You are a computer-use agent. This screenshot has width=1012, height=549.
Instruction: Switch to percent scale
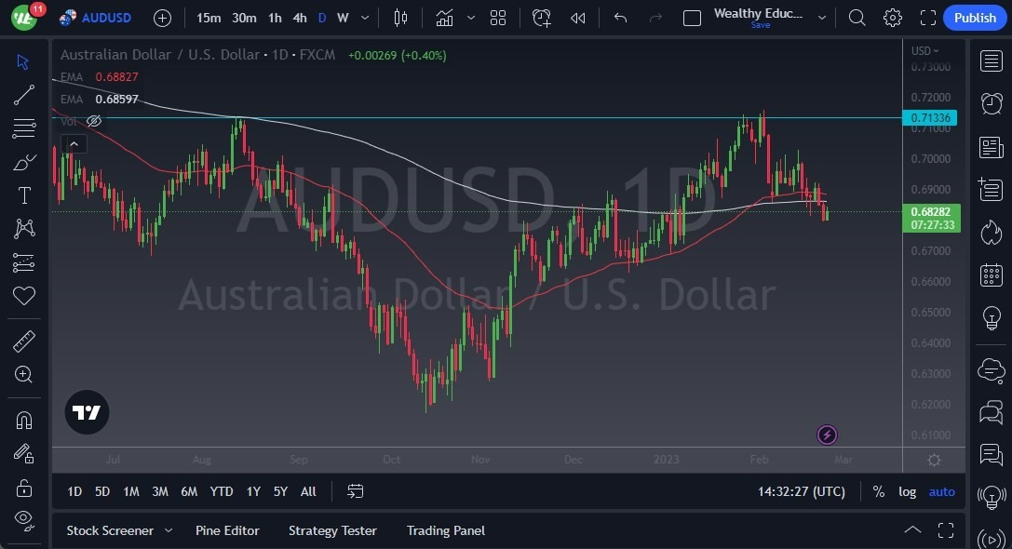tap(878, 491)
